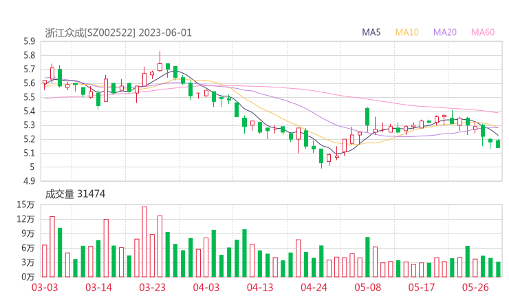The image size is (509, 303).
Task: Click the 04-24 date axis label
Action: click(314, 287)
